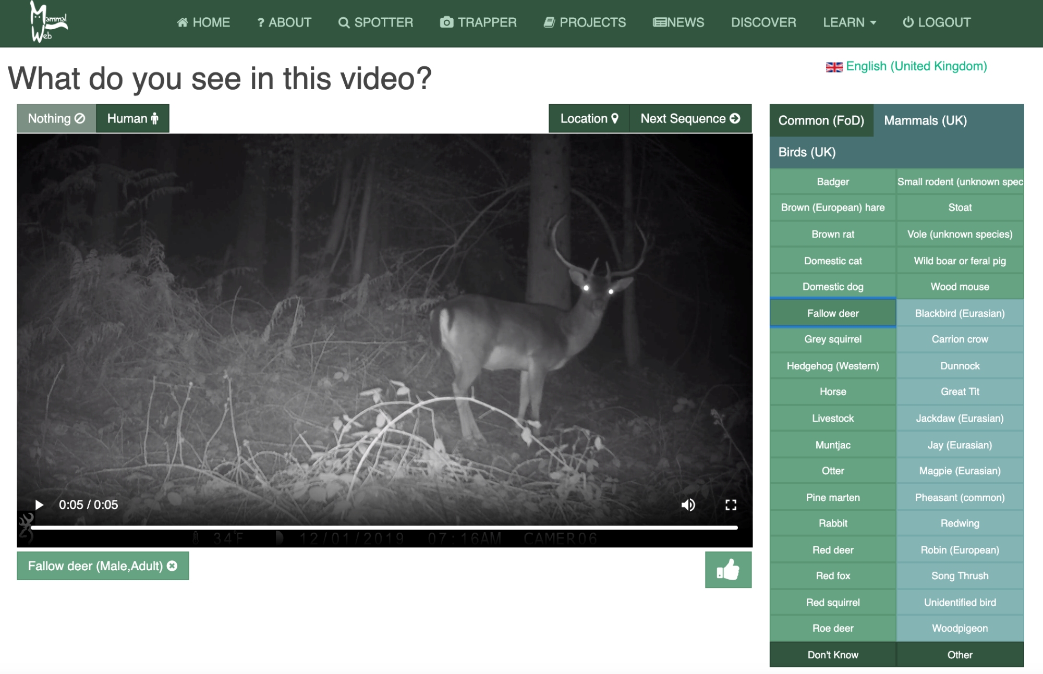Image resolution: width=1043 pixels, height=674 pixels.
Task: Click the MammalWeb logo
Action: 48,22
